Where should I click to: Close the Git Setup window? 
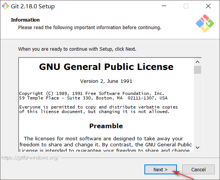pos(208,6)
